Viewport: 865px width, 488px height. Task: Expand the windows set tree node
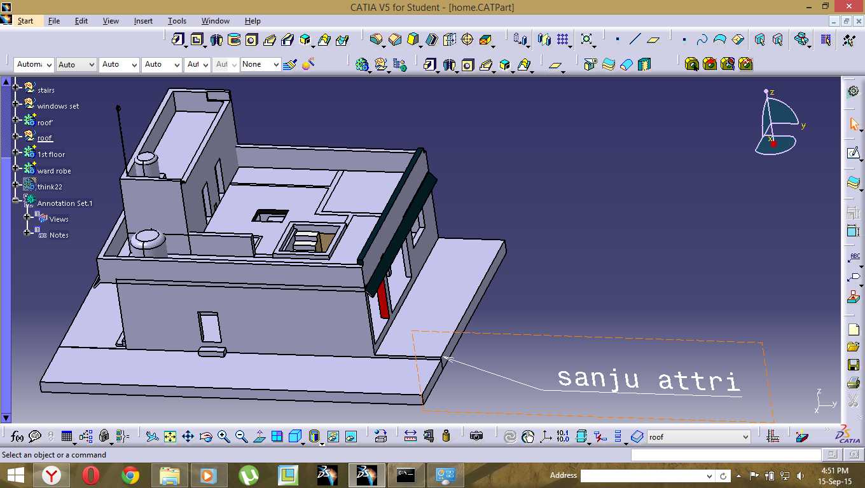[x=17, y=103]
